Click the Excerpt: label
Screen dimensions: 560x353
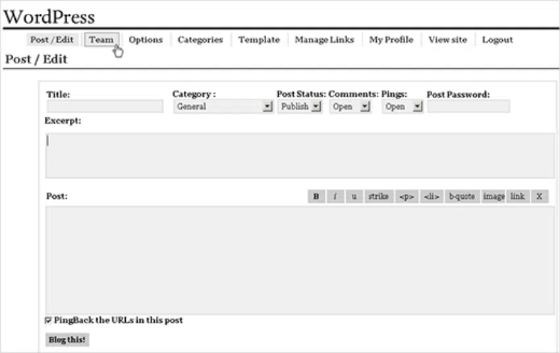click(63, 121)
